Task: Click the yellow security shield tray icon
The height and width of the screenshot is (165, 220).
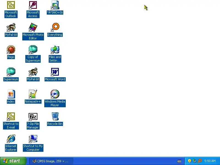Action: (189, 161)
